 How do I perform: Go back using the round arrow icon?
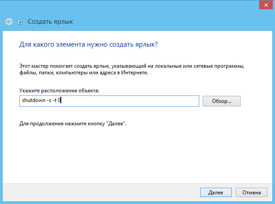pos(9,22)
